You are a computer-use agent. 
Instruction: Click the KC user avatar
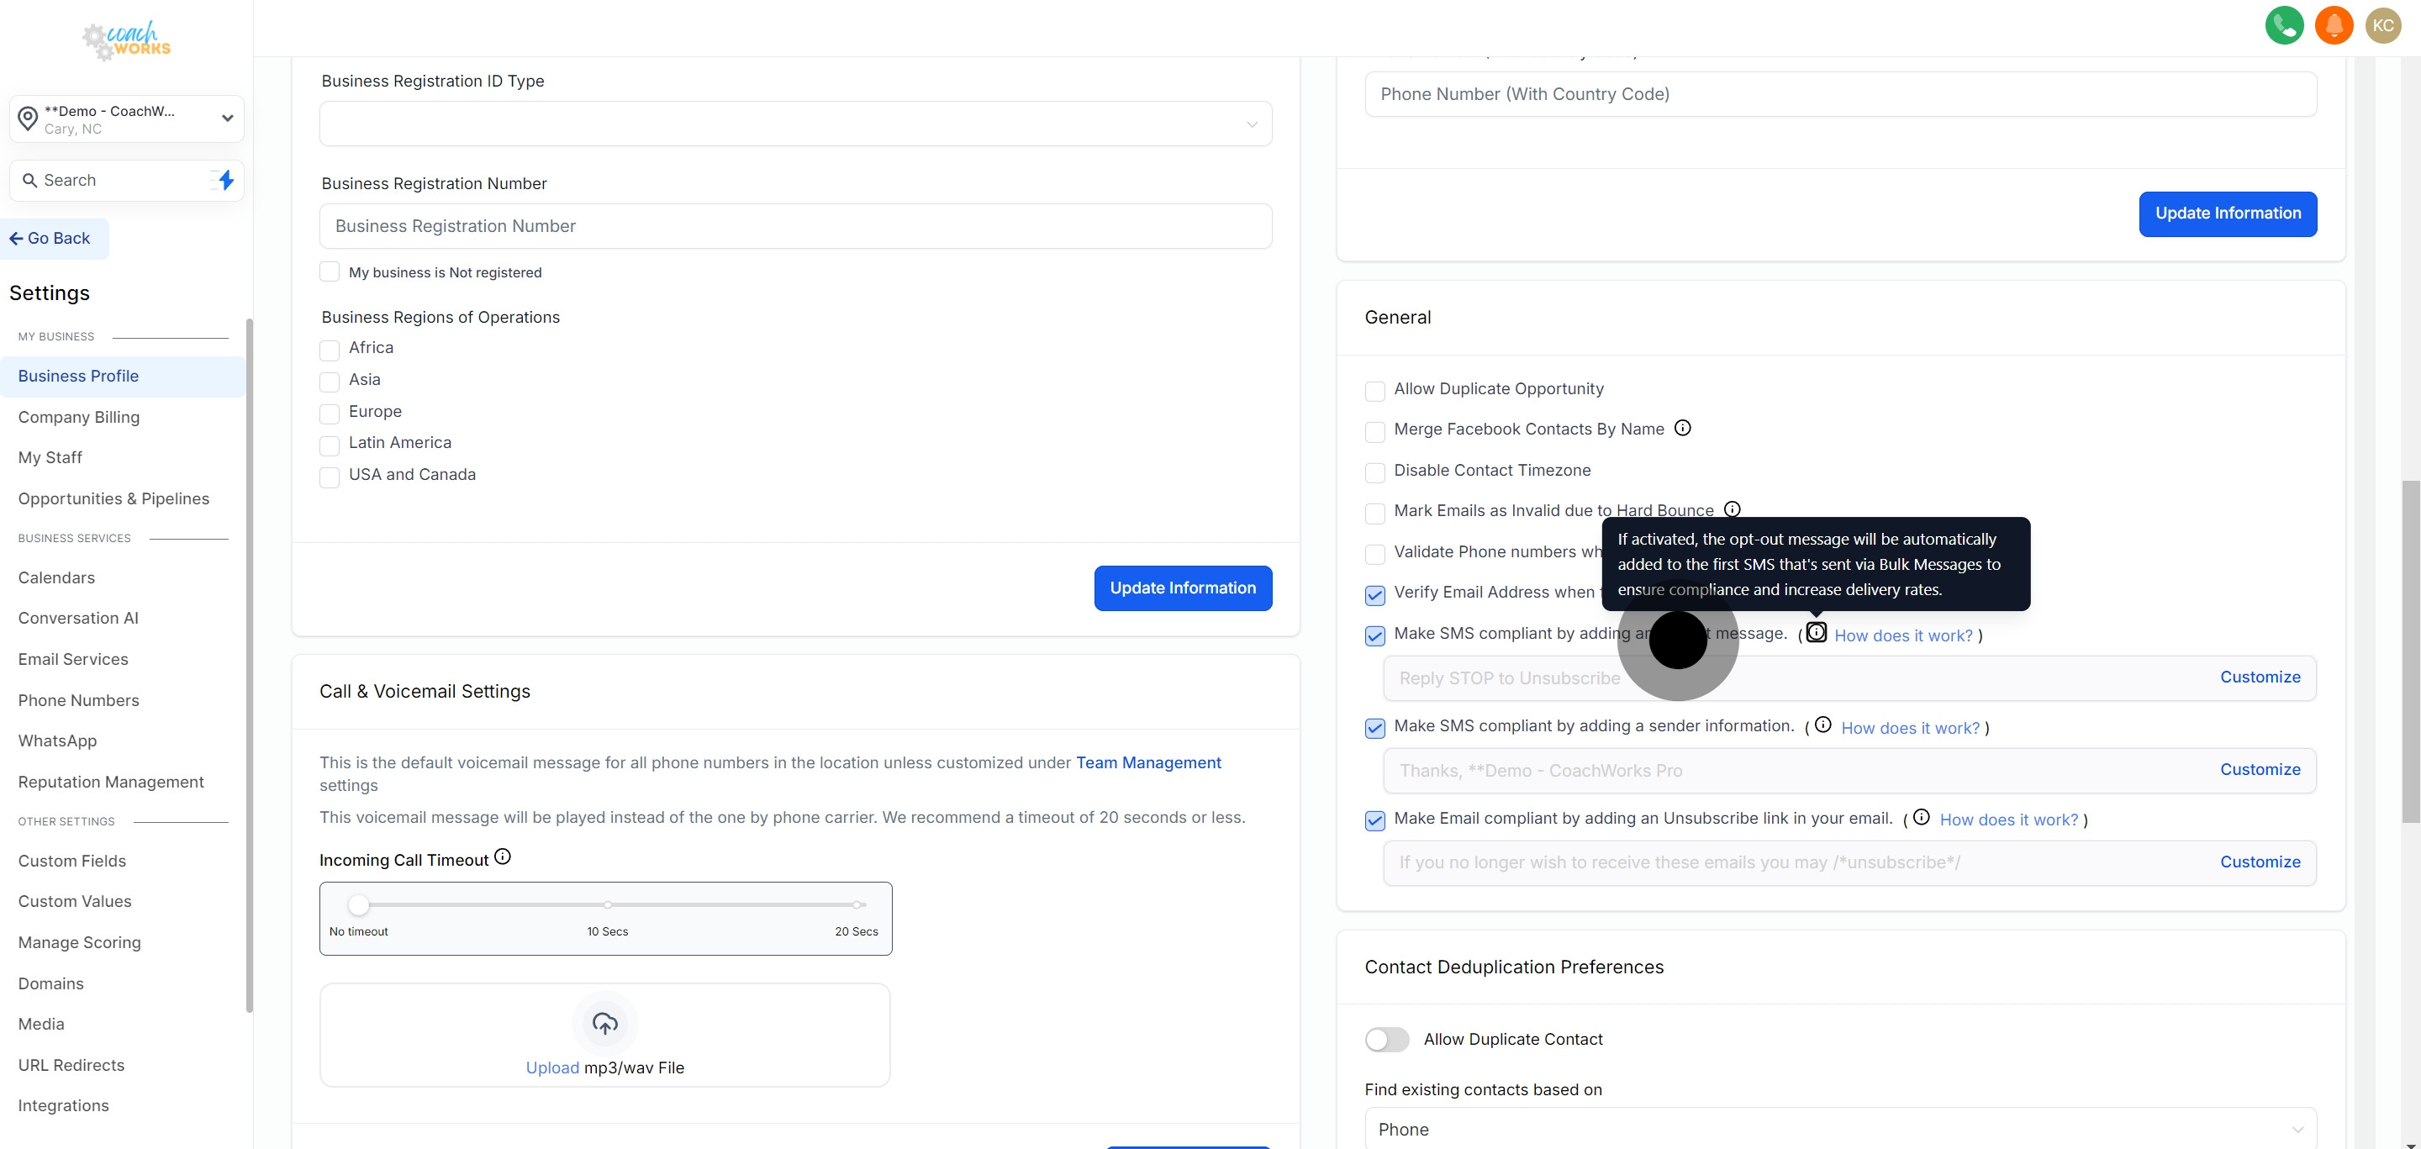coord(2383,25)
